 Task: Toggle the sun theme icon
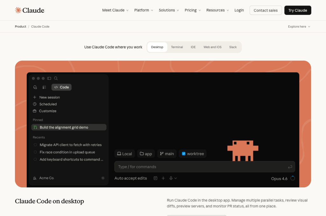tap(103, 178)
